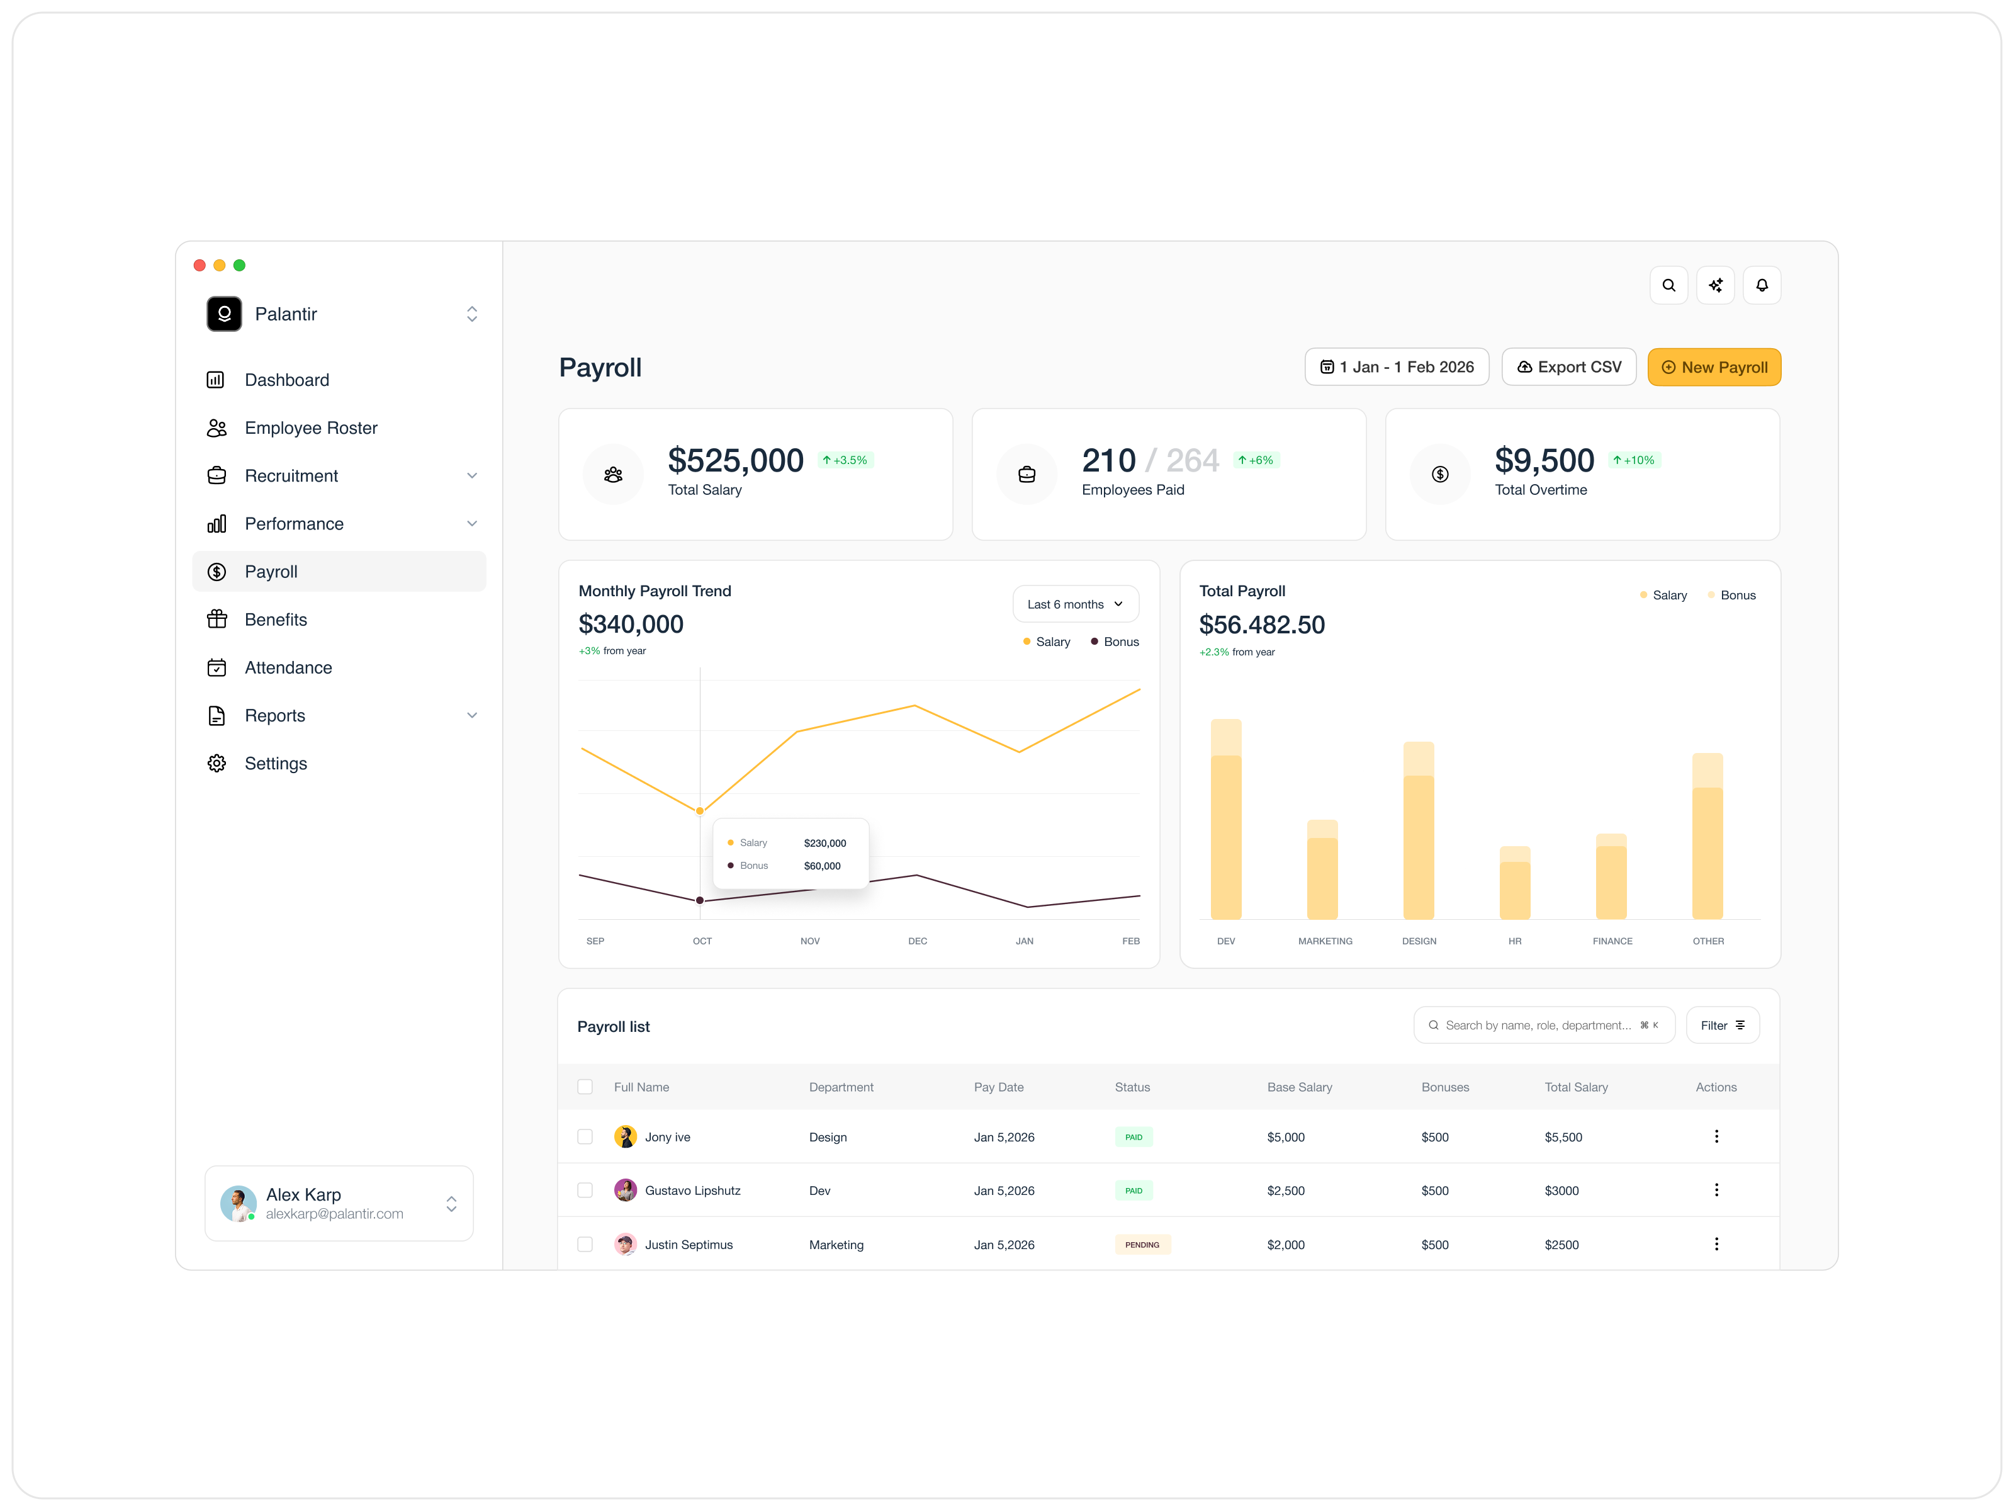The width and height of the screenshot is (2014, 1511).
Task: Check the select-all checkbox in payroll list
Action: [x=585, y=1087]
